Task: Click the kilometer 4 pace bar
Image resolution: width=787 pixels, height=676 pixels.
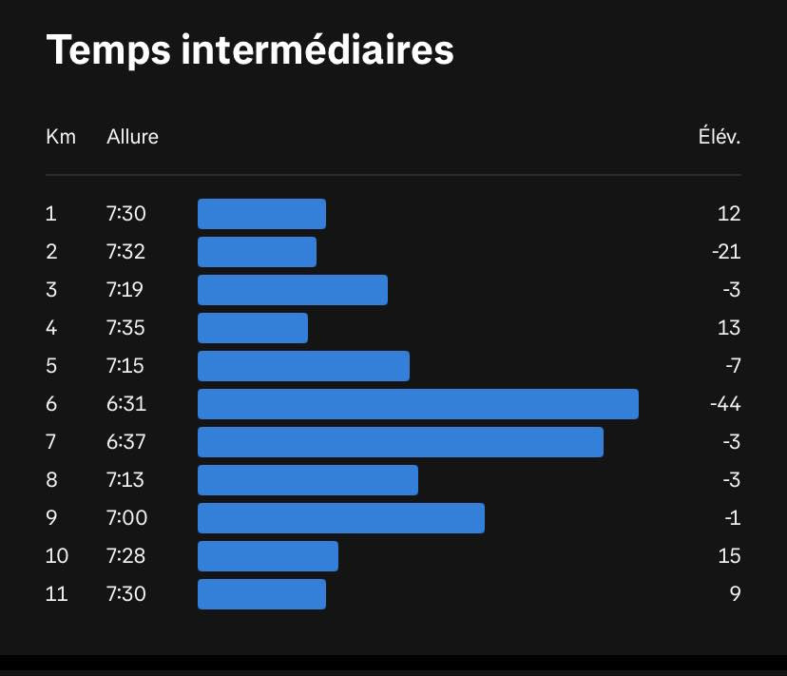Action: click(253, 328)
